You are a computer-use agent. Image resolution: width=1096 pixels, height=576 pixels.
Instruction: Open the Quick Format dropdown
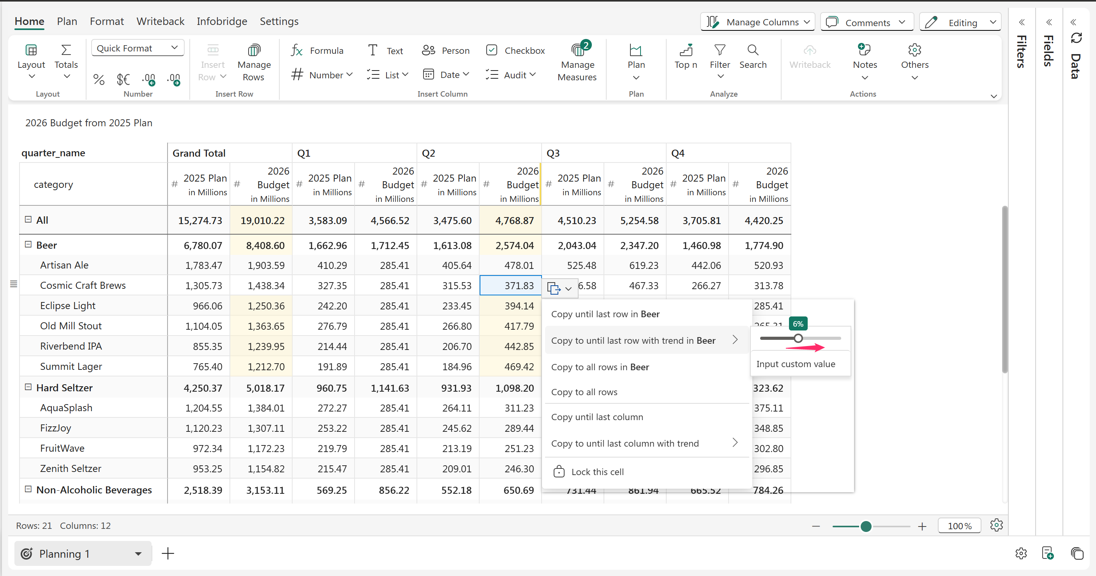point(138,48)
